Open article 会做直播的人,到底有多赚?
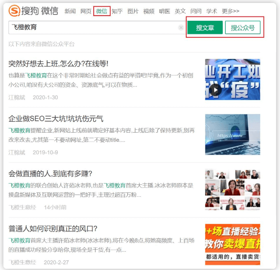The width and height of the screenshot is (280, 270). tap(50, 174)
